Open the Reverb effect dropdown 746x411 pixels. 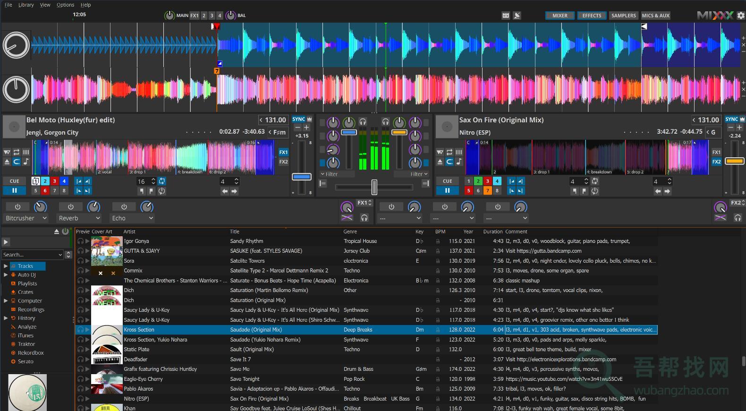coord(79,218)
